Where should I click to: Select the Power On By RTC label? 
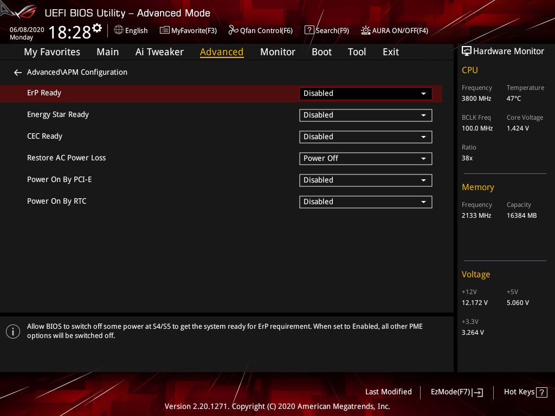point(56,201)
